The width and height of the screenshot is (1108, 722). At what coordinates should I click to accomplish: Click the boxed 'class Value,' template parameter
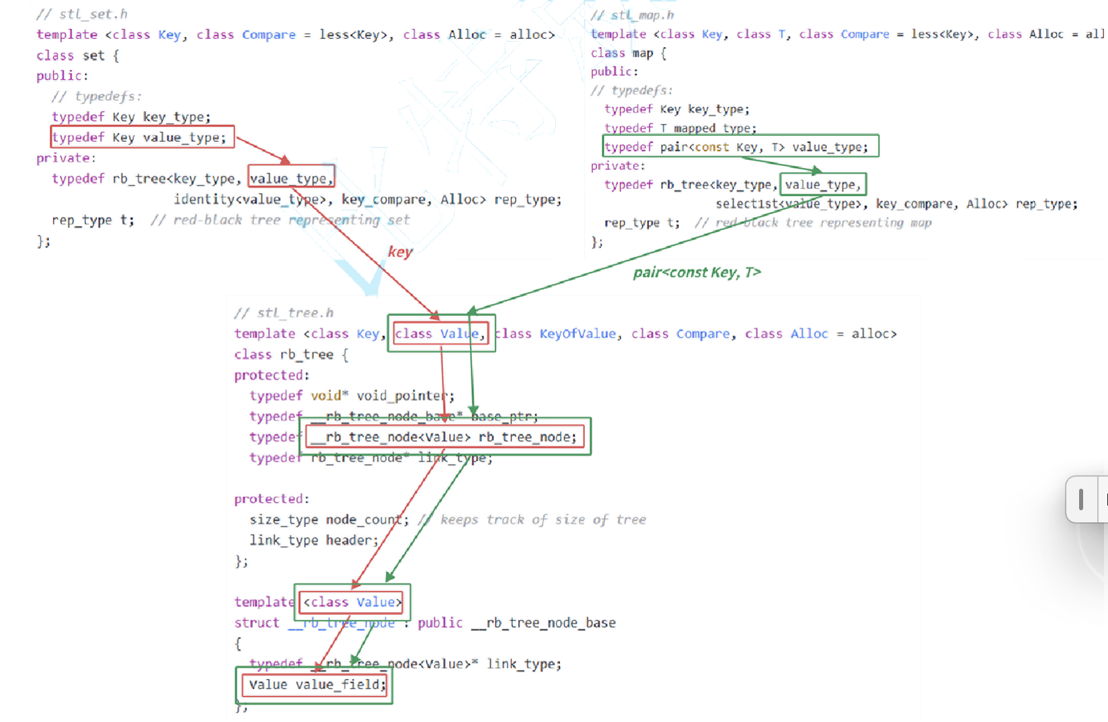[441, 333]
